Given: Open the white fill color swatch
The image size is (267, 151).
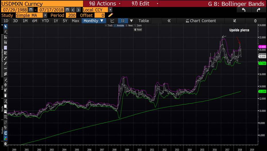Looking at the screenshot, I should coord(5,106).
